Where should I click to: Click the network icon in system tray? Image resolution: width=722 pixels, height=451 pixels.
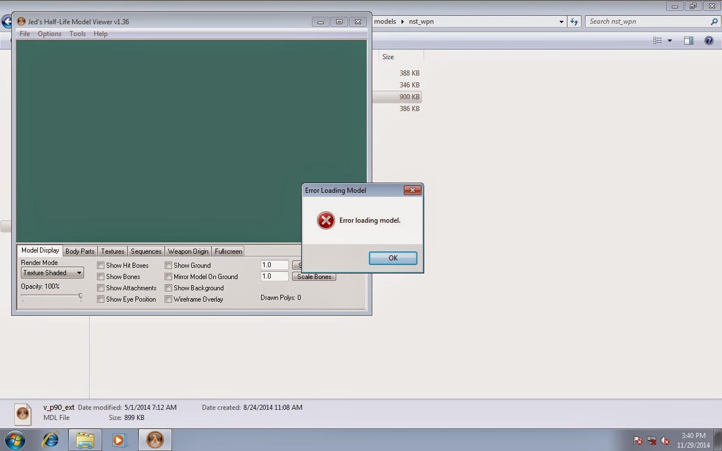(x=651, y=440)
